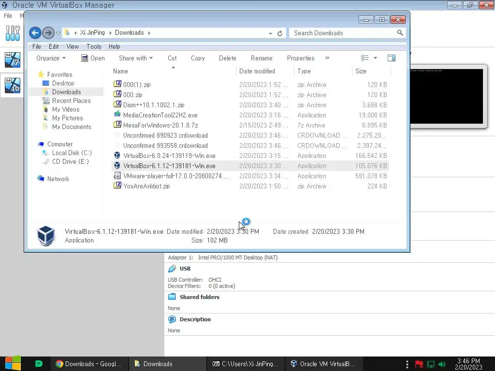Click the search magnifier icon
Image resolution: width=495 pixels, height=371 pixels.
pyautogui.click(x=400, y=32)
